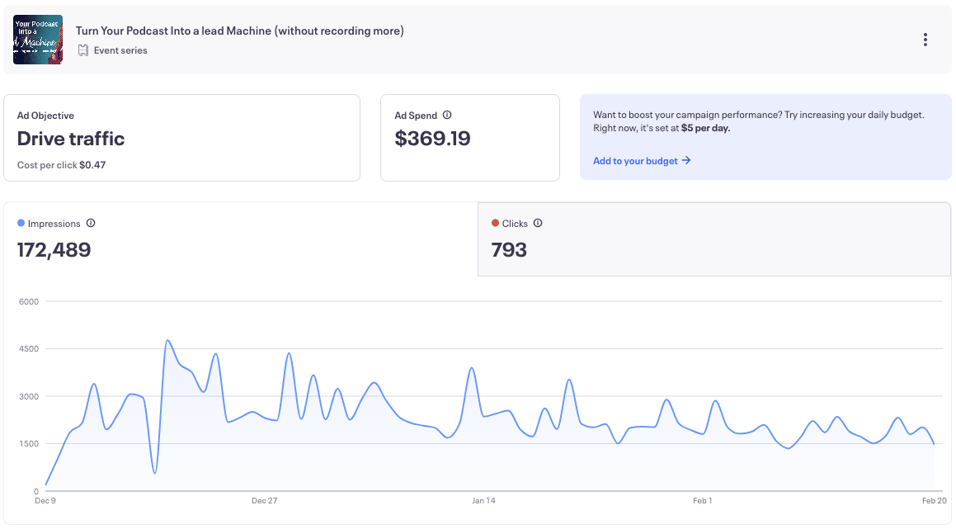Viewport: 956px width, 529px height.
Task: Click the Ad Spend info icon
Action: (445, 115)
